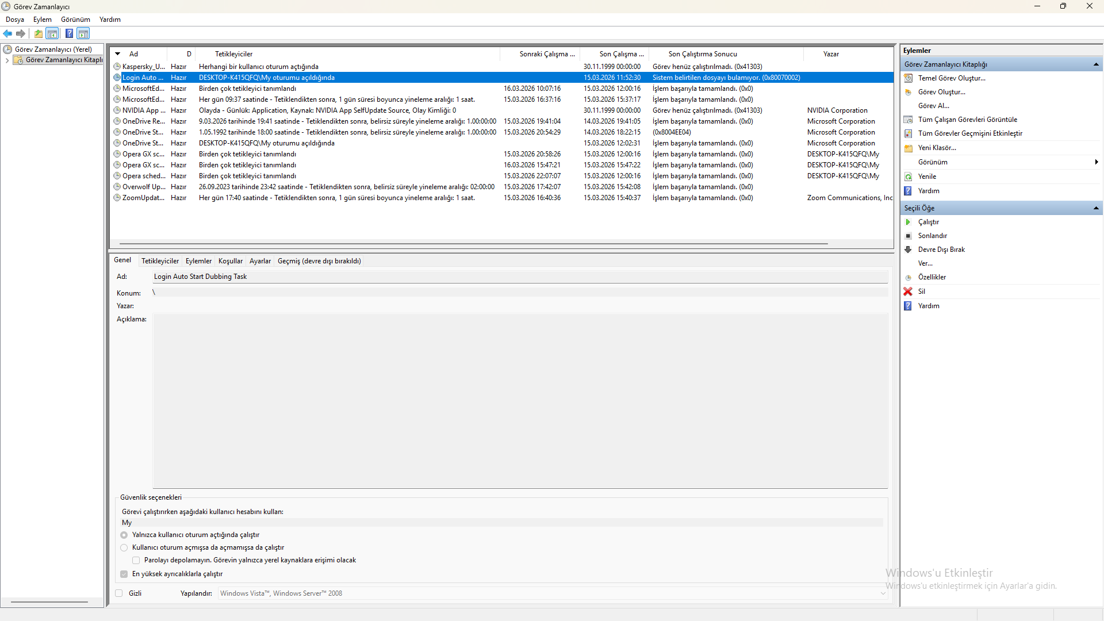Toggle the Gizli checkbox
Viewport: 1104px width, 621px height.
[x=119, y=593]
